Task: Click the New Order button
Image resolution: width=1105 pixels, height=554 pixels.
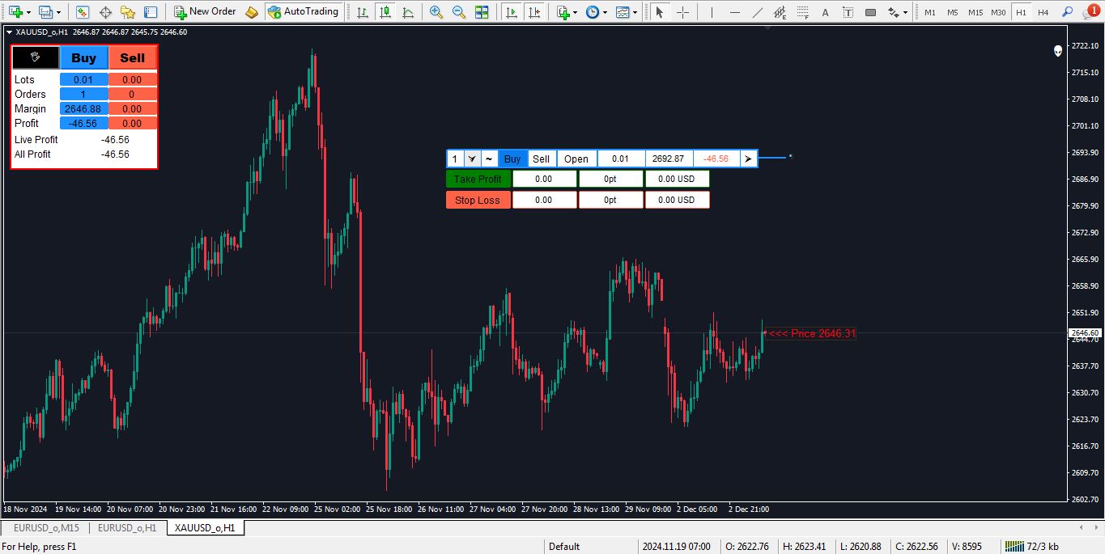Action: pos(205,12)
